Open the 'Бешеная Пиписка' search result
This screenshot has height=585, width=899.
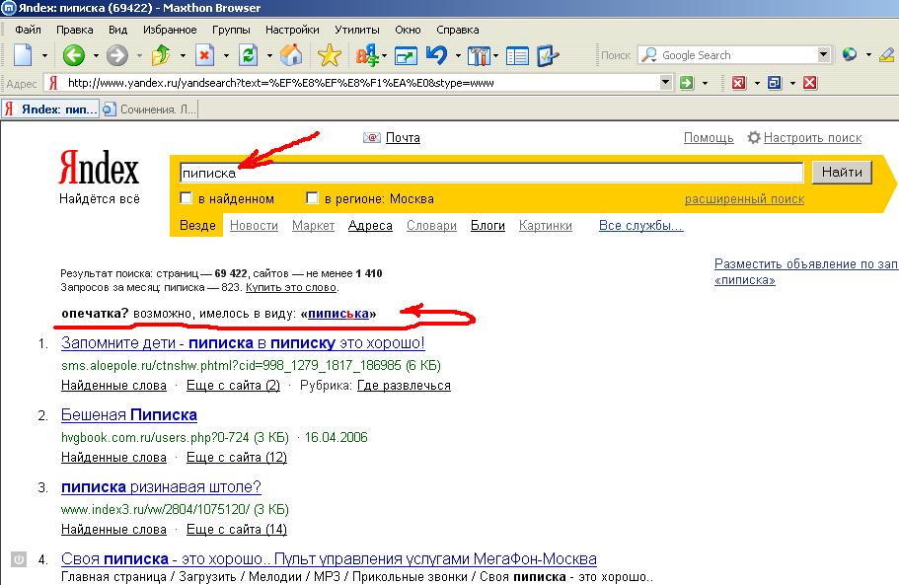pyautogui.click(x=129, y=414)
